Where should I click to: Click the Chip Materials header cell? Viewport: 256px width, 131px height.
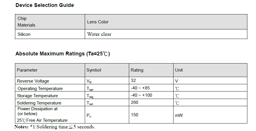pyautogui.click(x=26, y=22)
